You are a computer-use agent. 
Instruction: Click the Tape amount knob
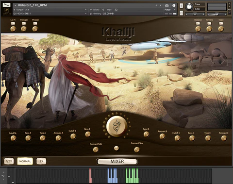[x=221, y=29]
